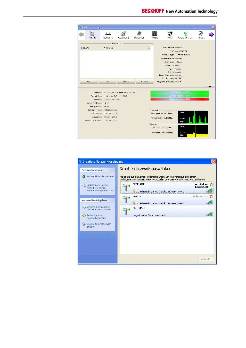The width and height of the screenshot is (246, 348).
Task: Click SSID >> CU8890_AP in profile details
Action: (179, 51)
